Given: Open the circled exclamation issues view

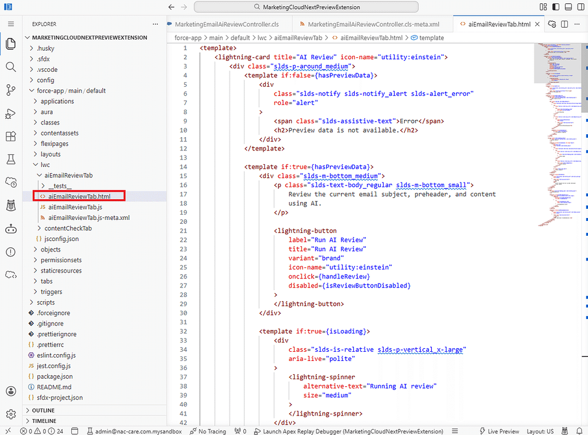Looking at the screenshot, I should click(x=11, y=252).
